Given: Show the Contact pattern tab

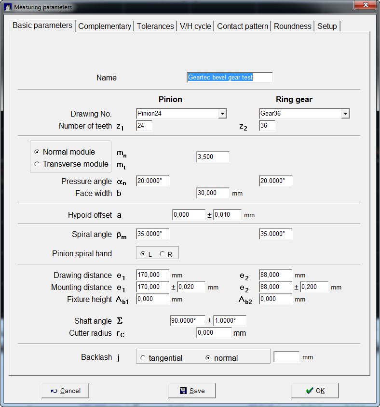Looking at the screenshot, I should point(243,26).
